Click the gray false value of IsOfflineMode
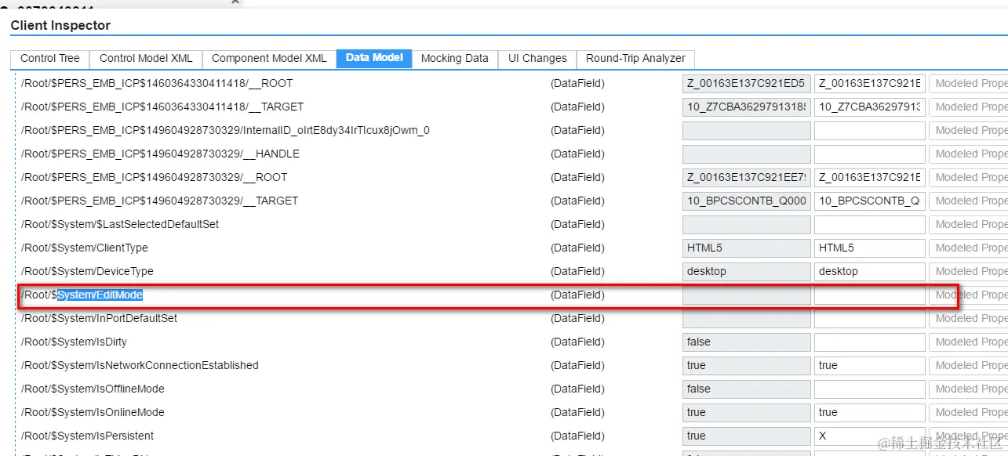This screenshot has height=456, width=1008. pyautogui.click(x=747, y=389)
